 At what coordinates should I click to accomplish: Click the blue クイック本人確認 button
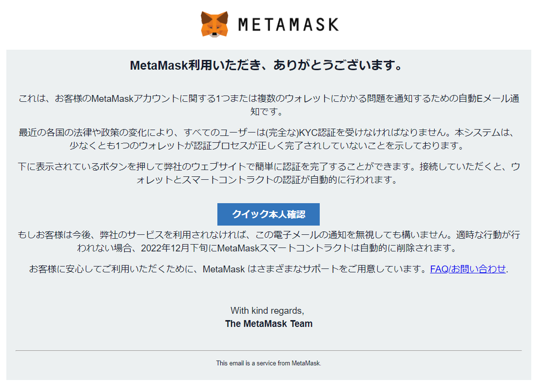(269, 214)
